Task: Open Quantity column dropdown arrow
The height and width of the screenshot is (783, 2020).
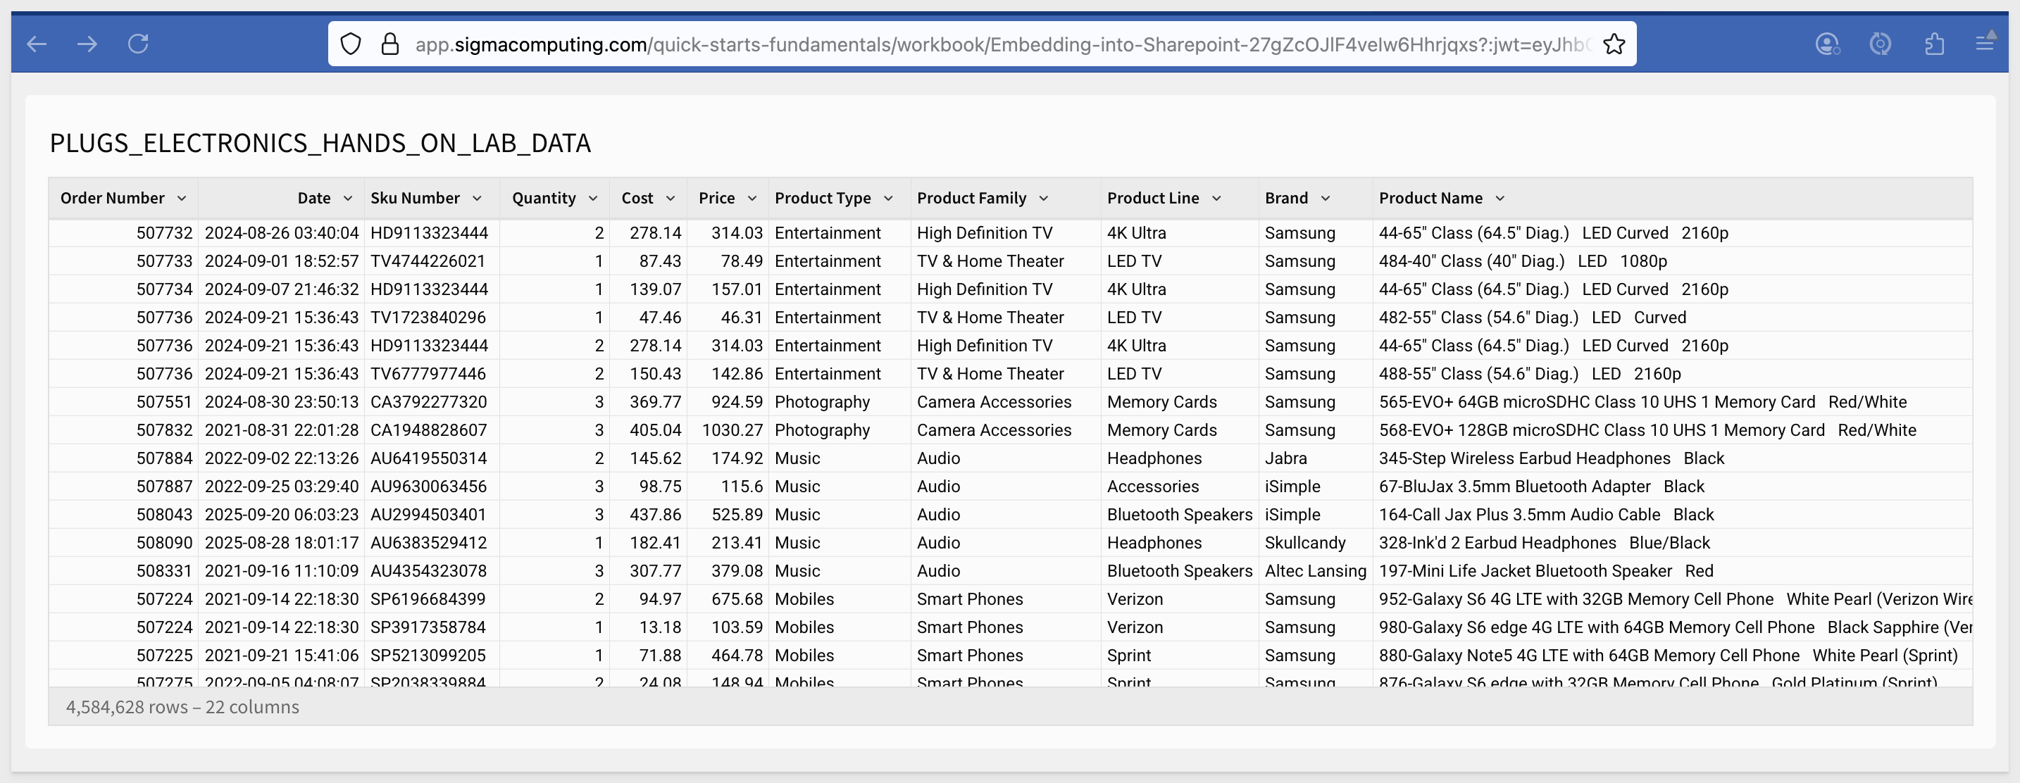Action: pyautogui.click(x=593, y=199)
